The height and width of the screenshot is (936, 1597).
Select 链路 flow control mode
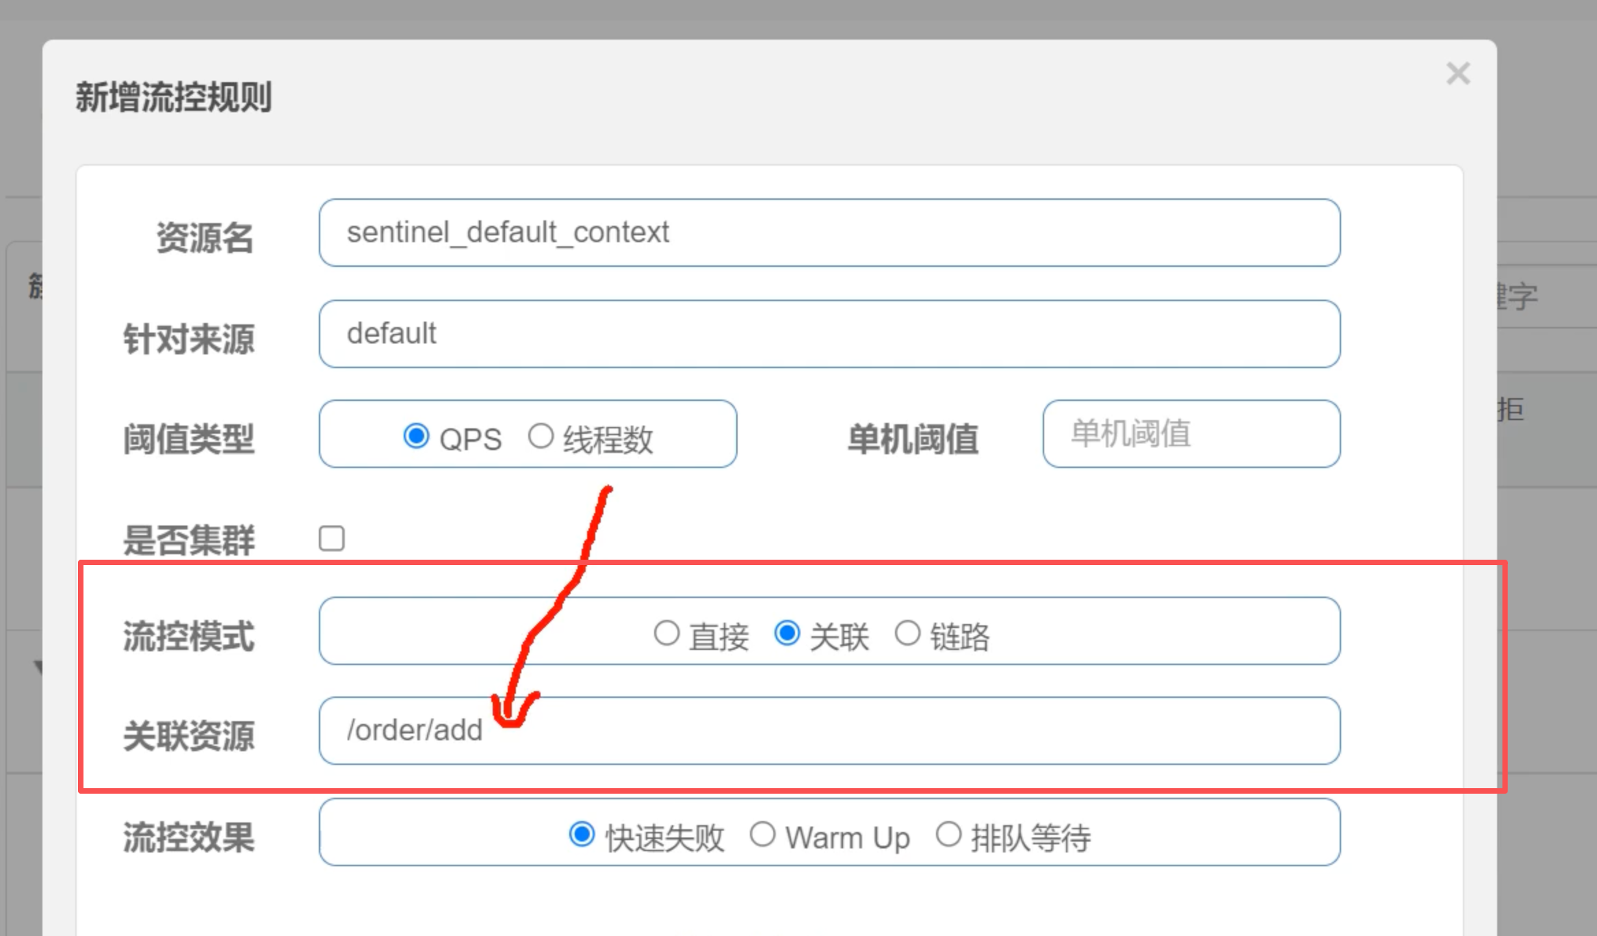pyautogui.click(x=907, y=633)
